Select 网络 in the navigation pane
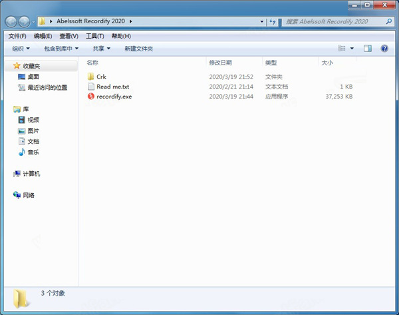Image resolution: width=399 pixels, height=315 pixels. [x=29, y=195]
